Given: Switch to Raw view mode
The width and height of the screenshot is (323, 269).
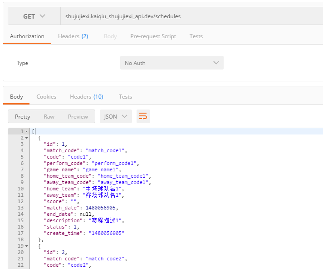Looking at the screenshot, I should [x=49, y=117].
